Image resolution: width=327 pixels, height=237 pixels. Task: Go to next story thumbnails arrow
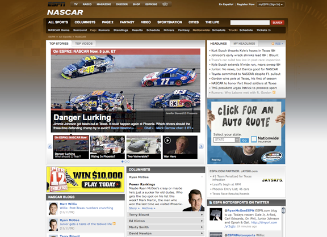201,146
